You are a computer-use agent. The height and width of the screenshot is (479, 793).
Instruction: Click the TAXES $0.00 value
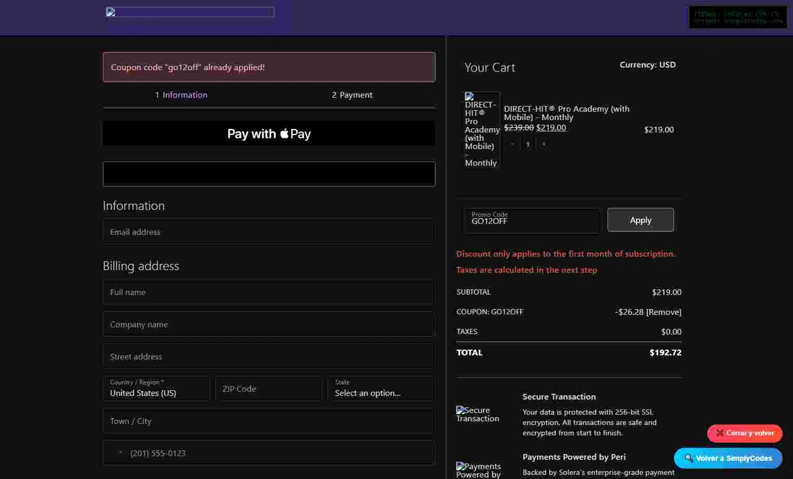[671, 331]
